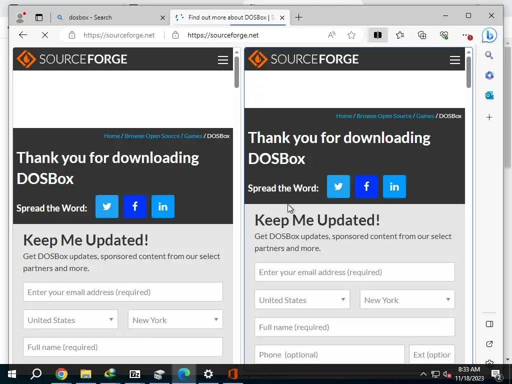Viewport: 512px width, 384px height.
Task: Click Games breadcrumb in left pane
Action: tap(193, 136)
